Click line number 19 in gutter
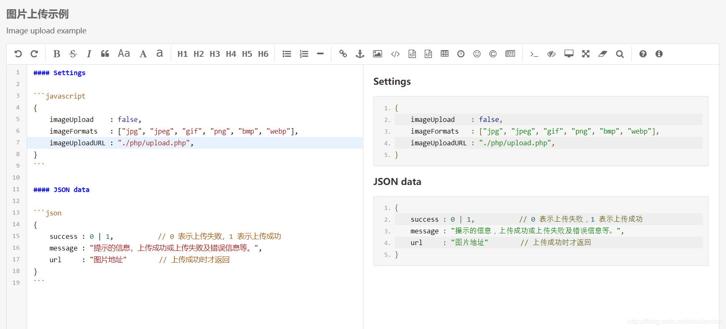The height and width of the screenshot is (329, 726). (16, 283)
